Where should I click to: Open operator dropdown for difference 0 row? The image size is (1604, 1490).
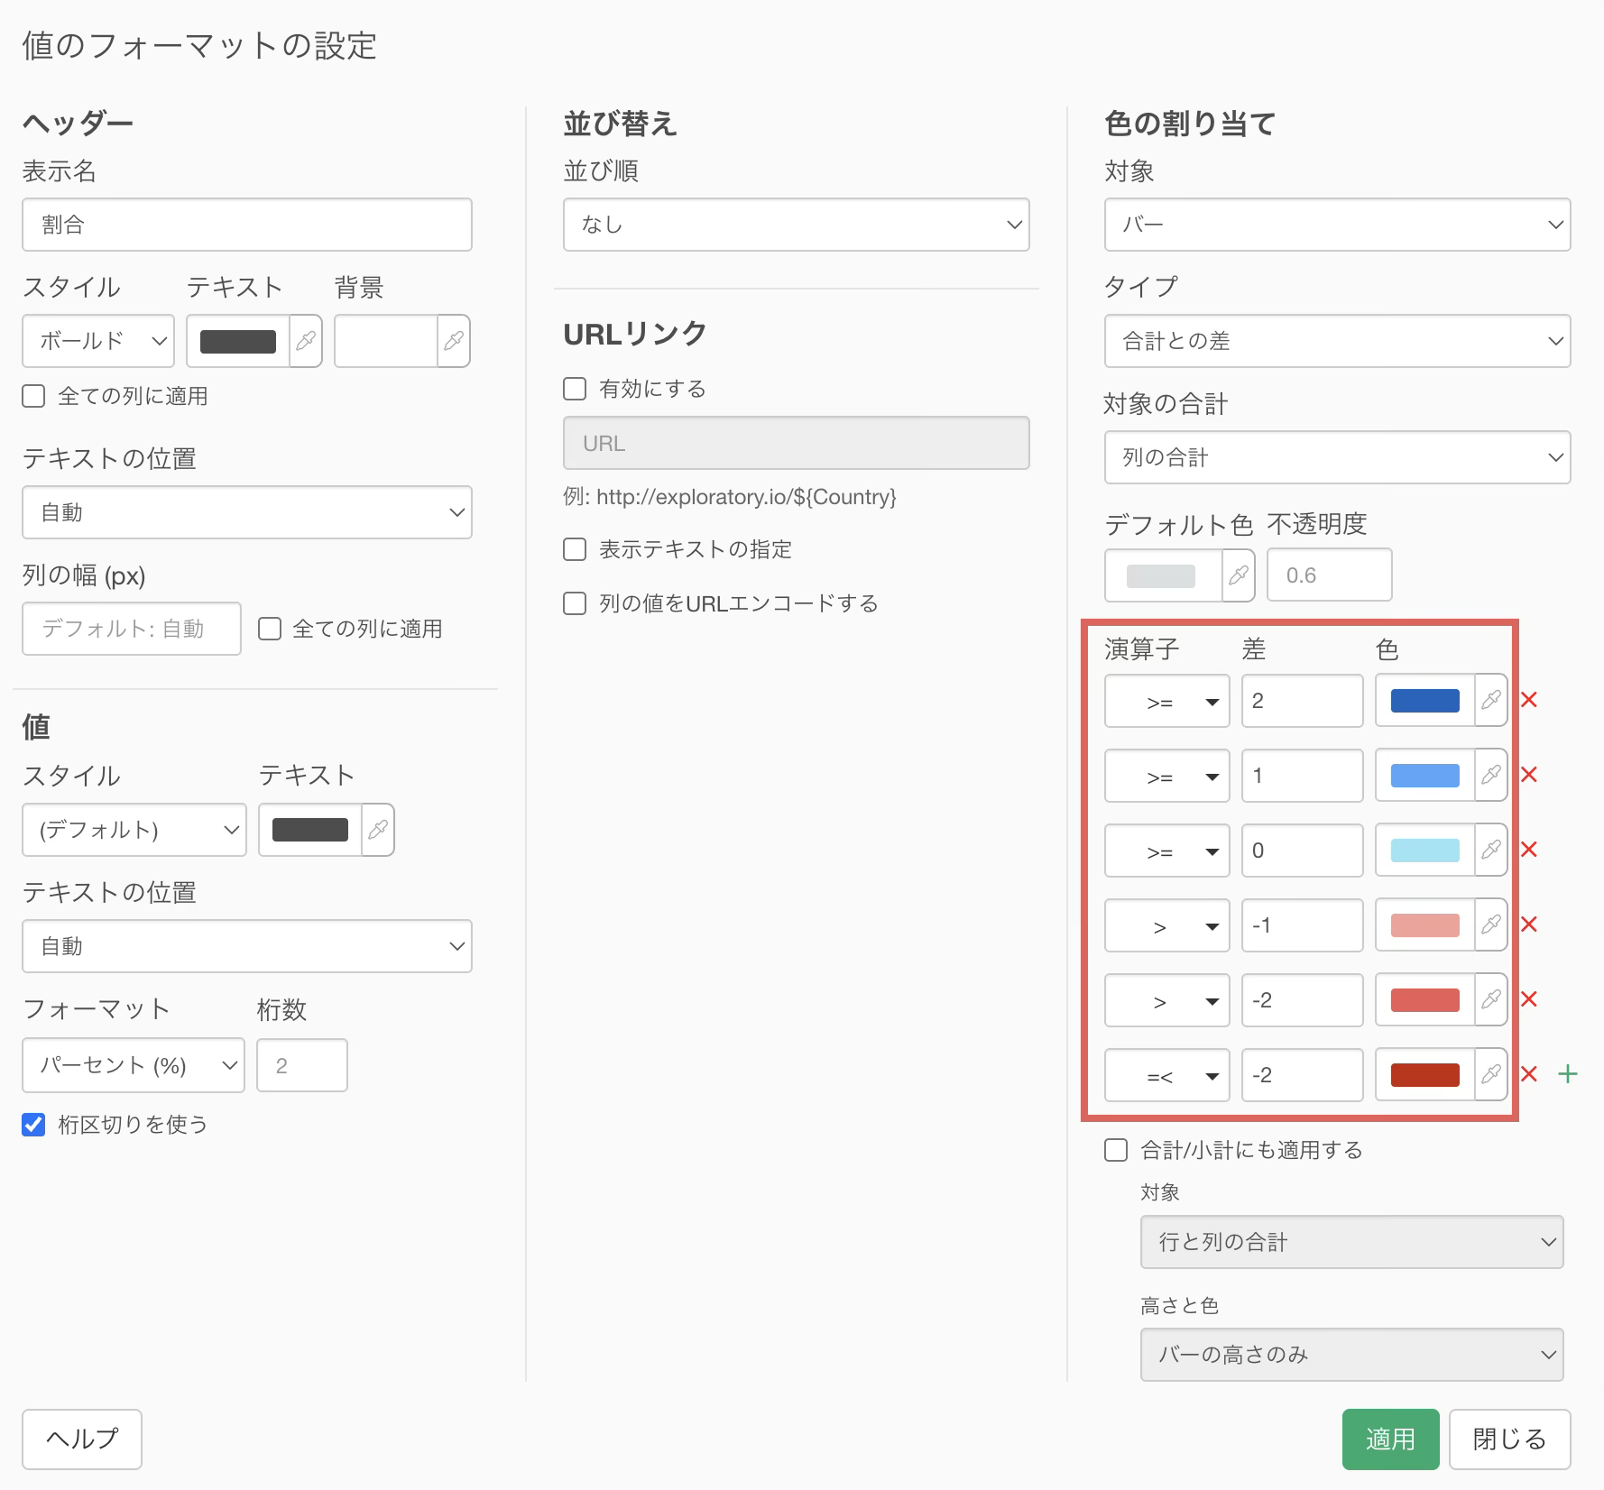point(1167,851)
